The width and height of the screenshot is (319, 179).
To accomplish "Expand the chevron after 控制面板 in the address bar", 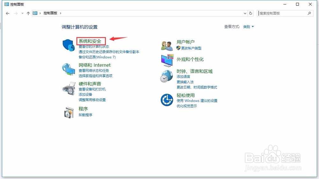I will pos(60,13).
